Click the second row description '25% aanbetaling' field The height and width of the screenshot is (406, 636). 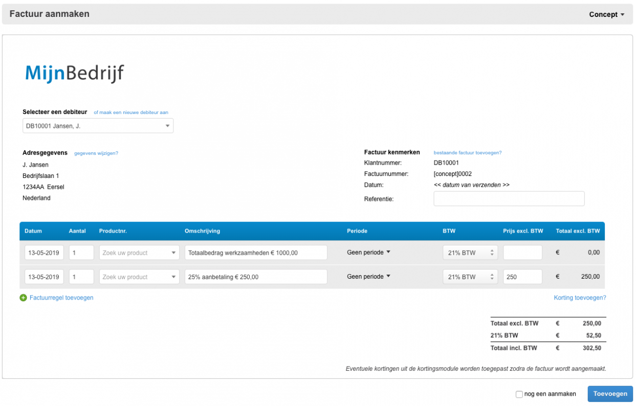[x=256, y=277]
